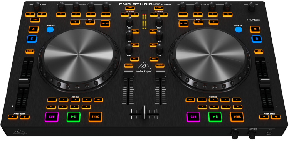Tap the browse right-arrow button above ENTER
Screen dimensions: 289x141
42,14
